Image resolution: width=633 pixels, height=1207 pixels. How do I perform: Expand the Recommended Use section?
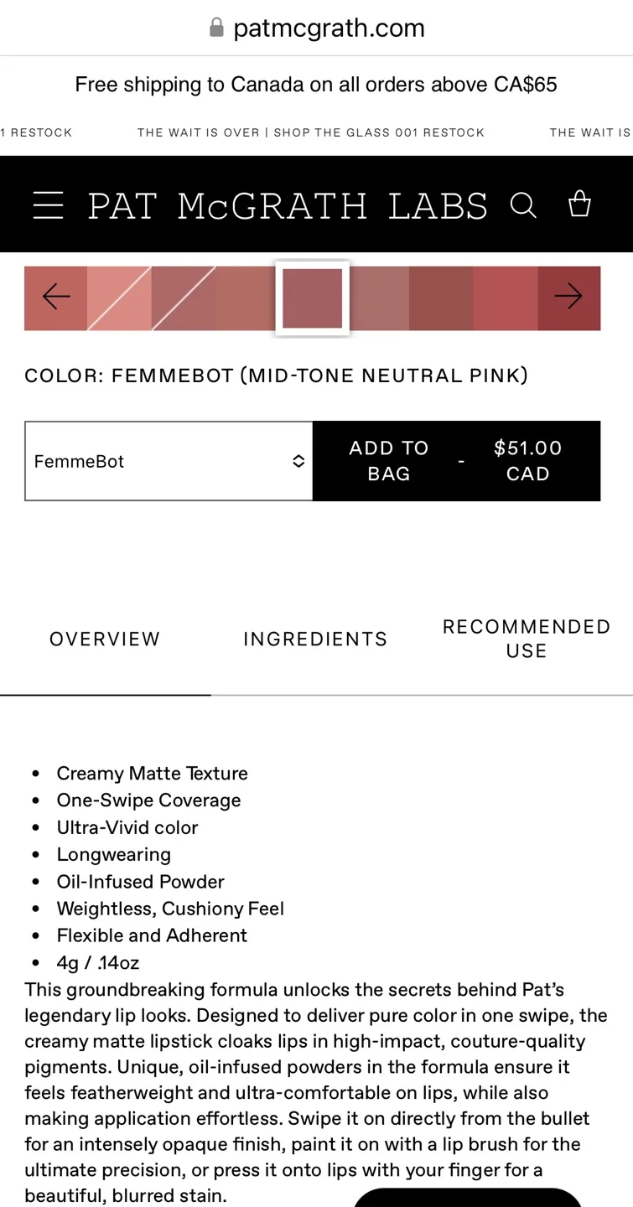click(526, 638)
